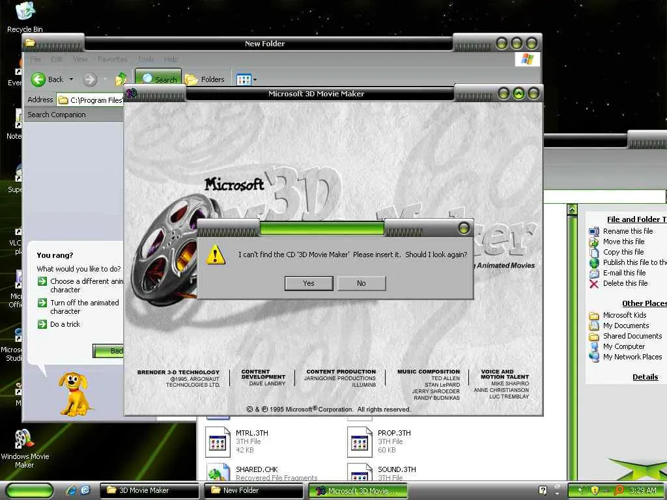The height and width of the screenshot is (500, 667).
Task: Open the Favorites menu
Action: 112,59
